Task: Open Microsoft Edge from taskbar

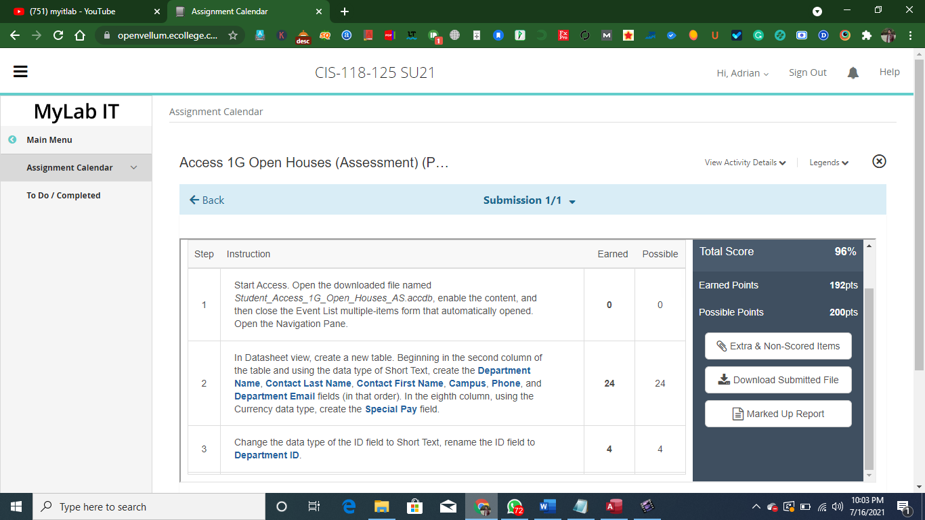Action: [349, 506]
